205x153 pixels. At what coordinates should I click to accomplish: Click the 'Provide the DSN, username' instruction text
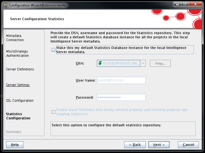coord(120,37)
